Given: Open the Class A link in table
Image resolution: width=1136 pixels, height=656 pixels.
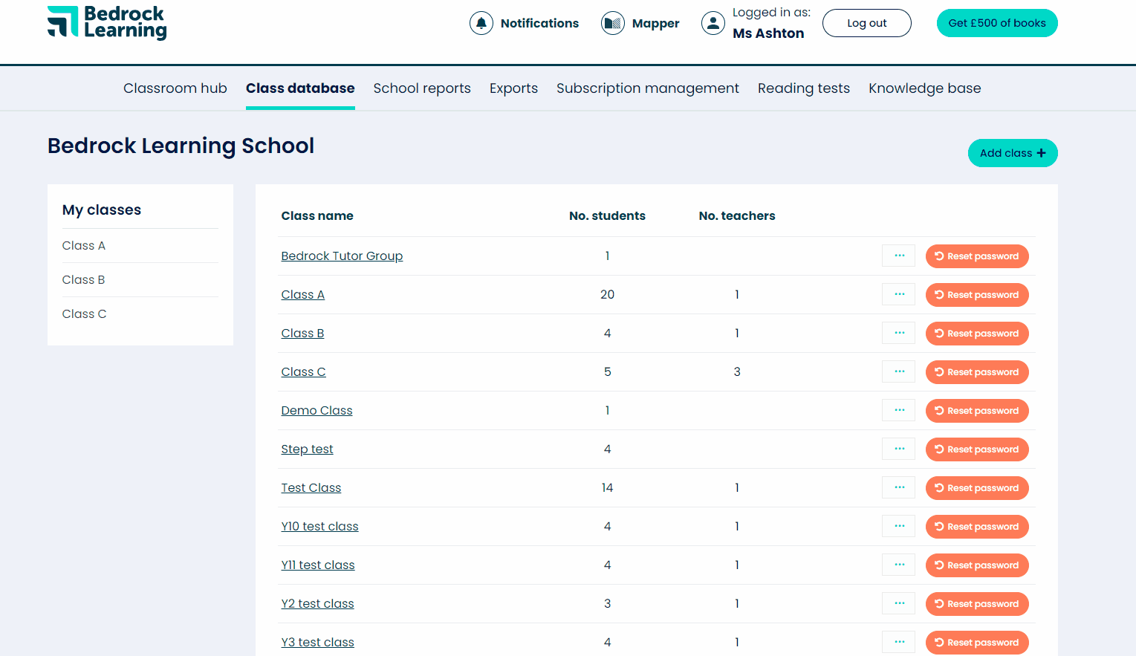Looking at the screenshot, I should click(x=302, y=294).
